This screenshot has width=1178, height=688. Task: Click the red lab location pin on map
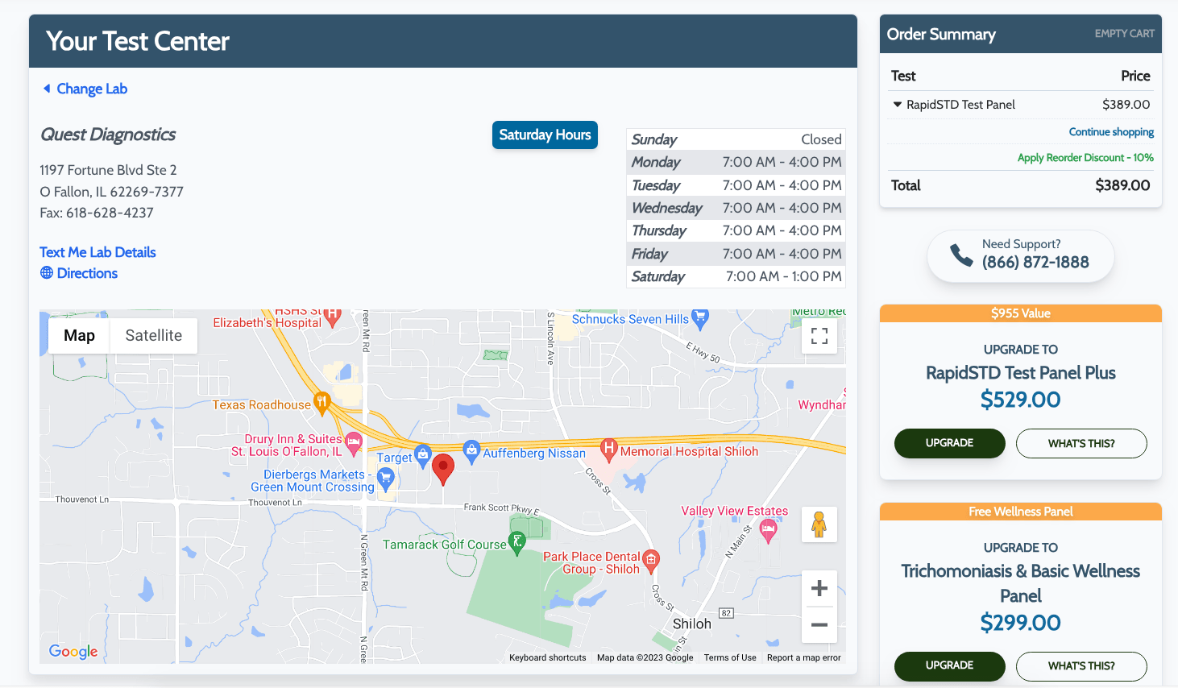pos(443,467)
